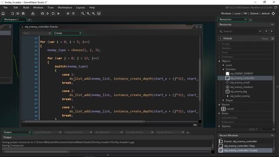The height and width of the screenshot is (157, 279).
Task: Toggle the docks visibility icon
Action: 99,14
